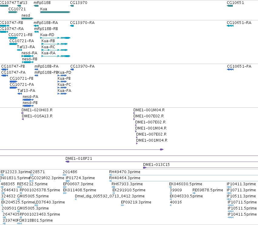Screen dimensions: 258x225
Task: Open the DME1-018P21 clone
Action: point(79,159)
